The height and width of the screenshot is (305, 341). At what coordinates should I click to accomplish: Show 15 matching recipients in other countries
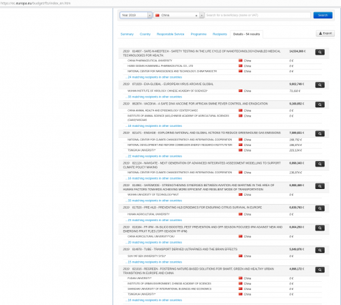pos(153,262)
